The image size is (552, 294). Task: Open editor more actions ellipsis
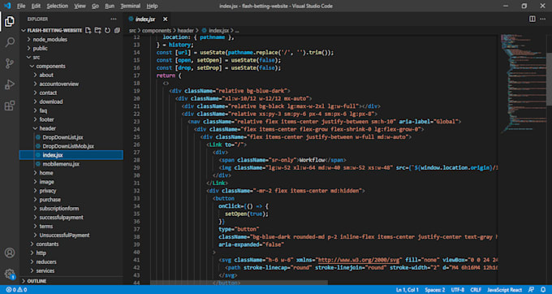(x=544, y=19)
